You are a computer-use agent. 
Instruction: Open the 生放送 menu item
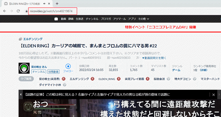[80, 19]
